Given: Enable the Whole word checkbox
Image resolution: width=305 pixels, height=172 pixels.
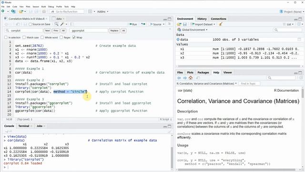Looking at the screenshot, I should point(42,37).
